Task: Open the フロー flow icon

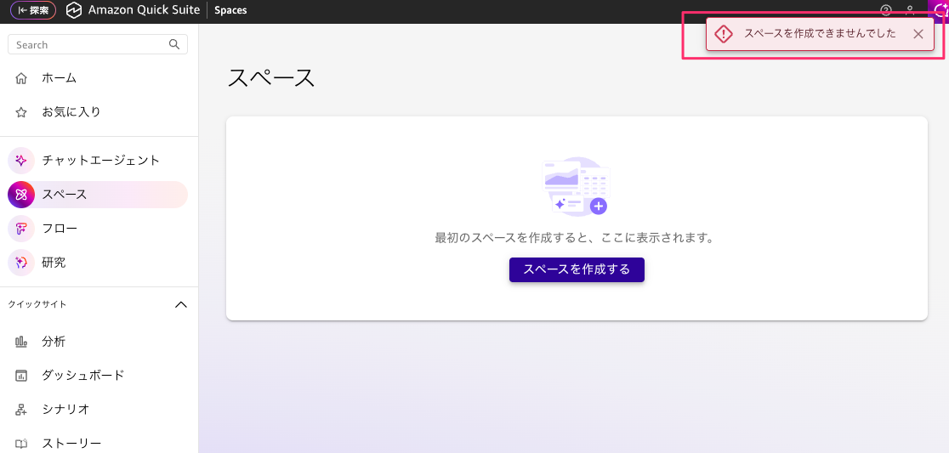Action: tap(21, 229)
